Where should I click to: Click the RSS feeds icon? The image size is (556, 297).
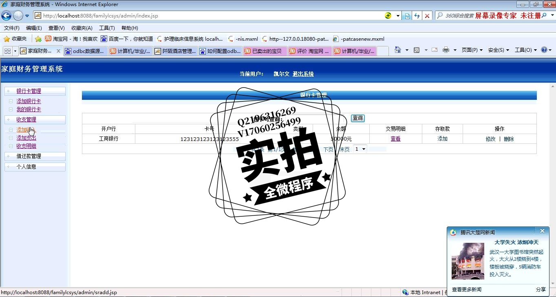[417, 50]
